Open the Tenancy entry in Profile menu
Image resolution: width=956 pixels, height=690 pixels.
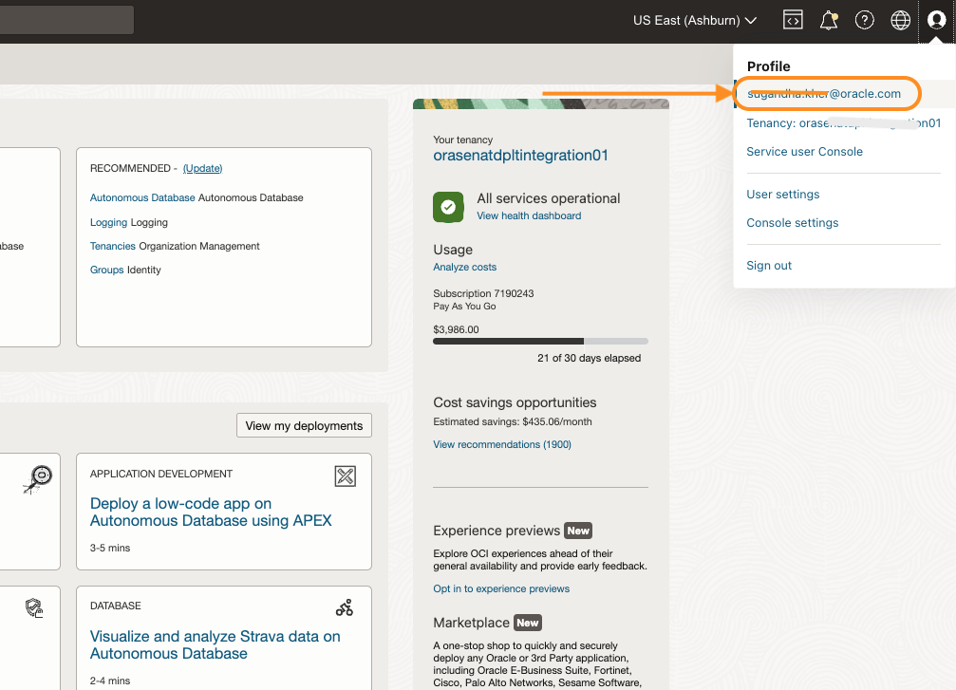click(x=844, y=123)
